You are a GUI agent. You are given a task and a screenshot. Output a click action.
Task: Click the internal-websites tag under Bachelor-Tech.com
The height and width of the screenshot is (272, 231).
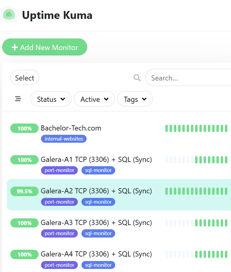(64, 139)
